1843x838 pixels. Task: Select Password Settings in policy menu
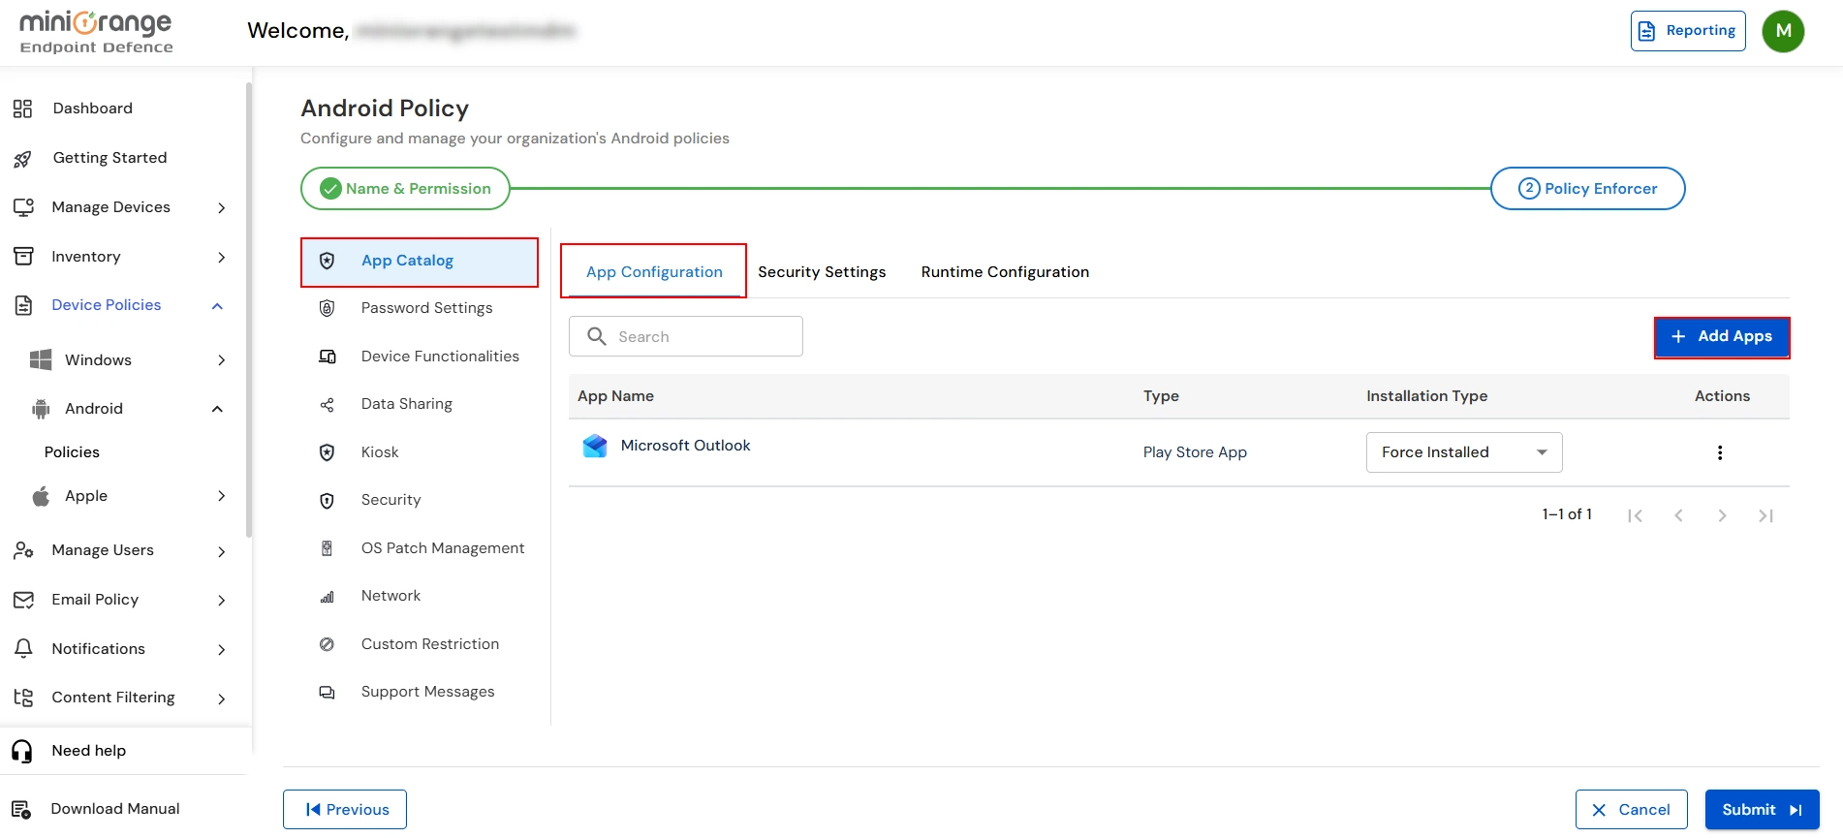coord(426,308)
